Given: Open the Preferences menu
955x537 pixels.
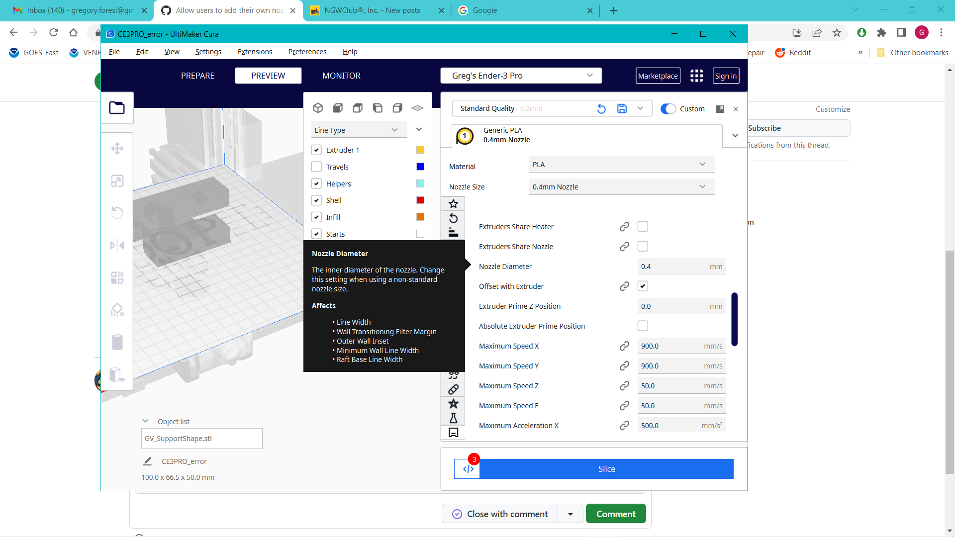Looking at the screenshot, I should coord(307,52).
